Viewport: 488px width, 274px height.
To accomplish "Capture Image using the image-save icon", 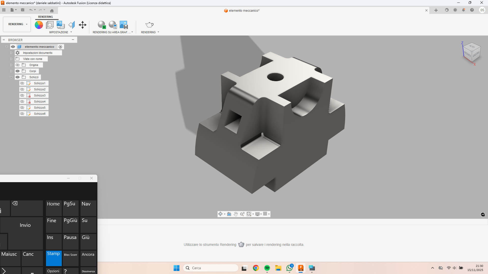I will coord(124,25).
